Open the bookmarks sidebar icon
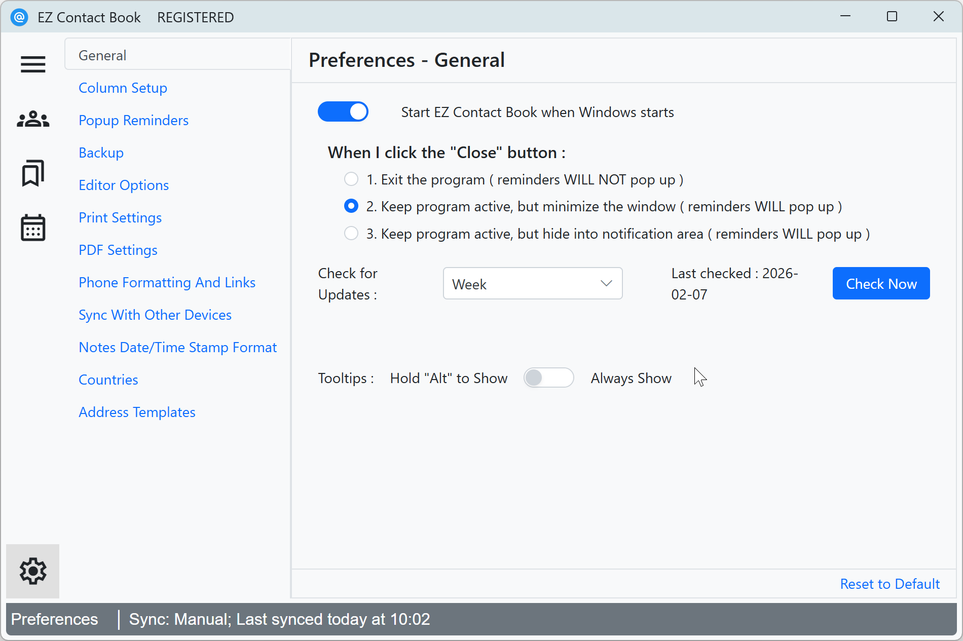 point(32,173)
